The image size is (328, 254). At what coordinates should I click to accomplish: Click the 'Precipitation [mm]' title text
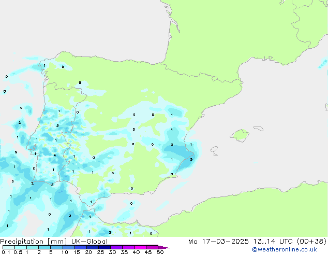pos(34,242)
